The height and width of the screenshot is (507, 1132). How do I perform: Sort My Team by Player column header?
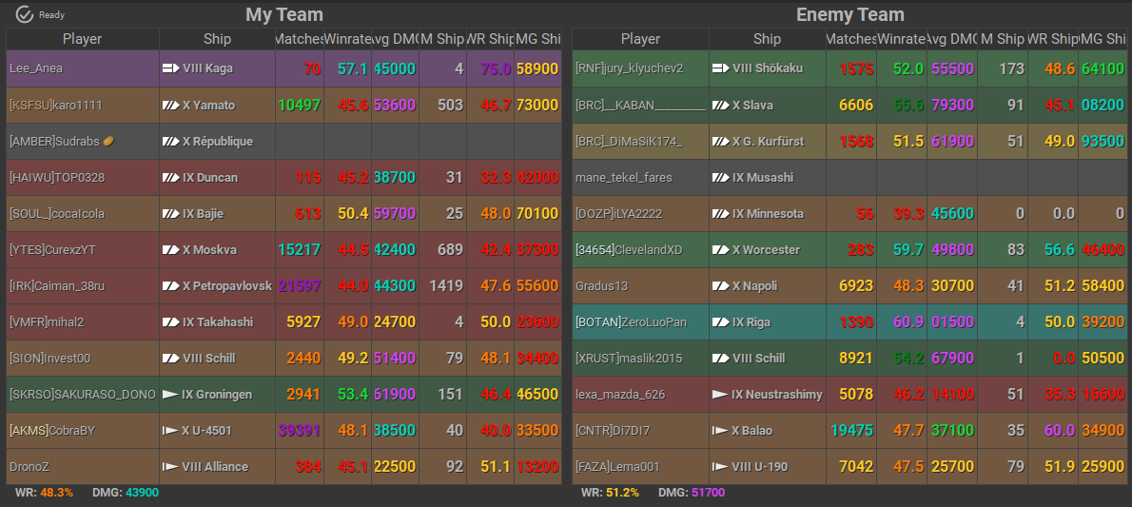pyautogui.click(x=82, y=39)
